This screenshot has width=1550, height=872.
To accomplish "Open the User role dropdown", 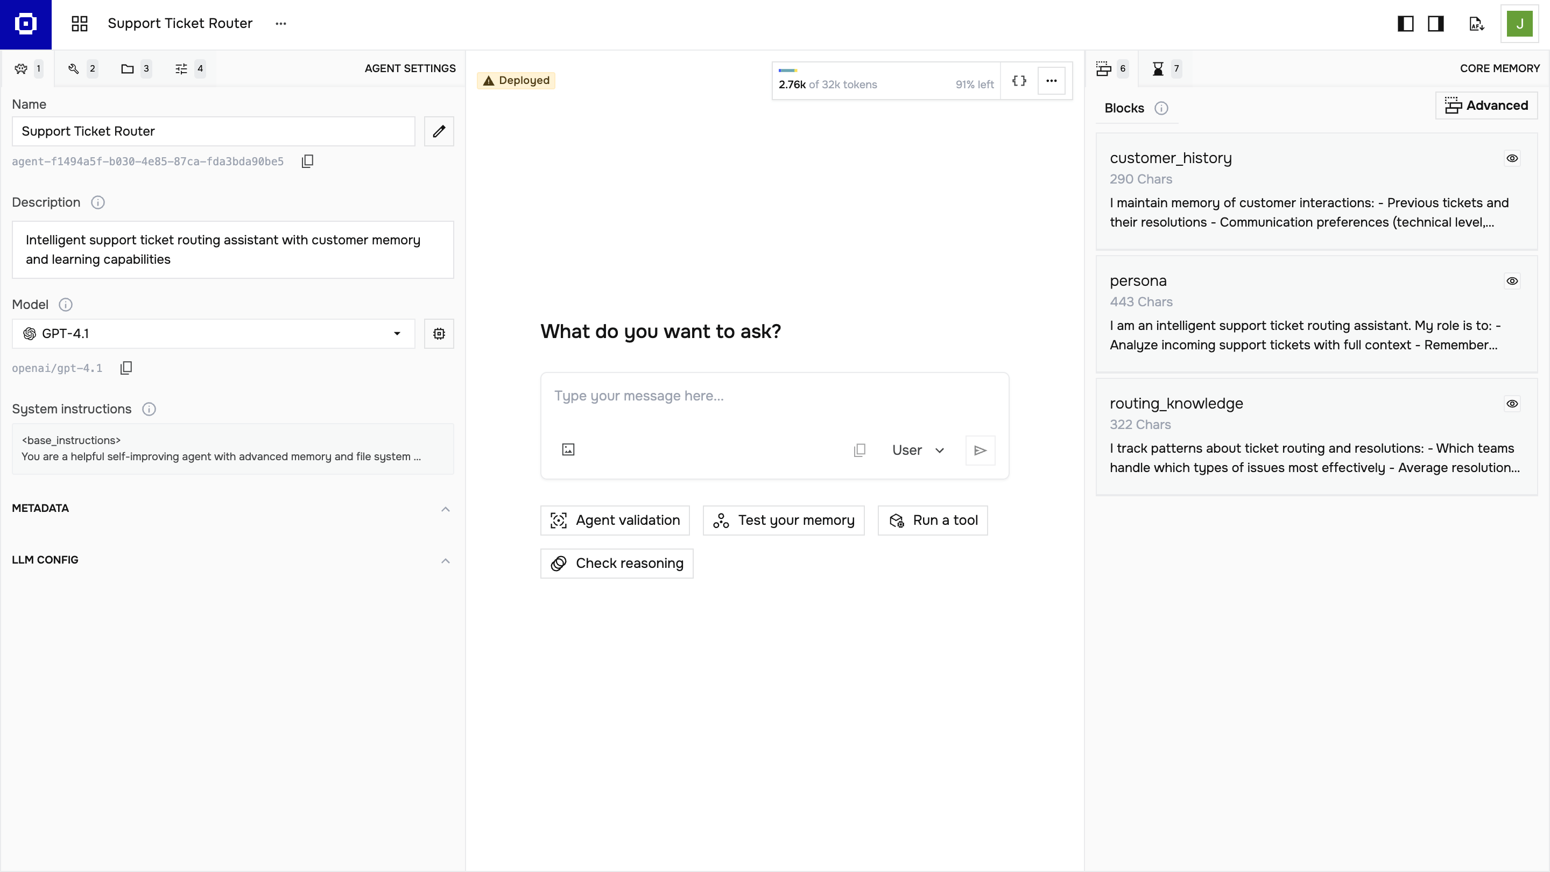I will click(x=918, y=450).
